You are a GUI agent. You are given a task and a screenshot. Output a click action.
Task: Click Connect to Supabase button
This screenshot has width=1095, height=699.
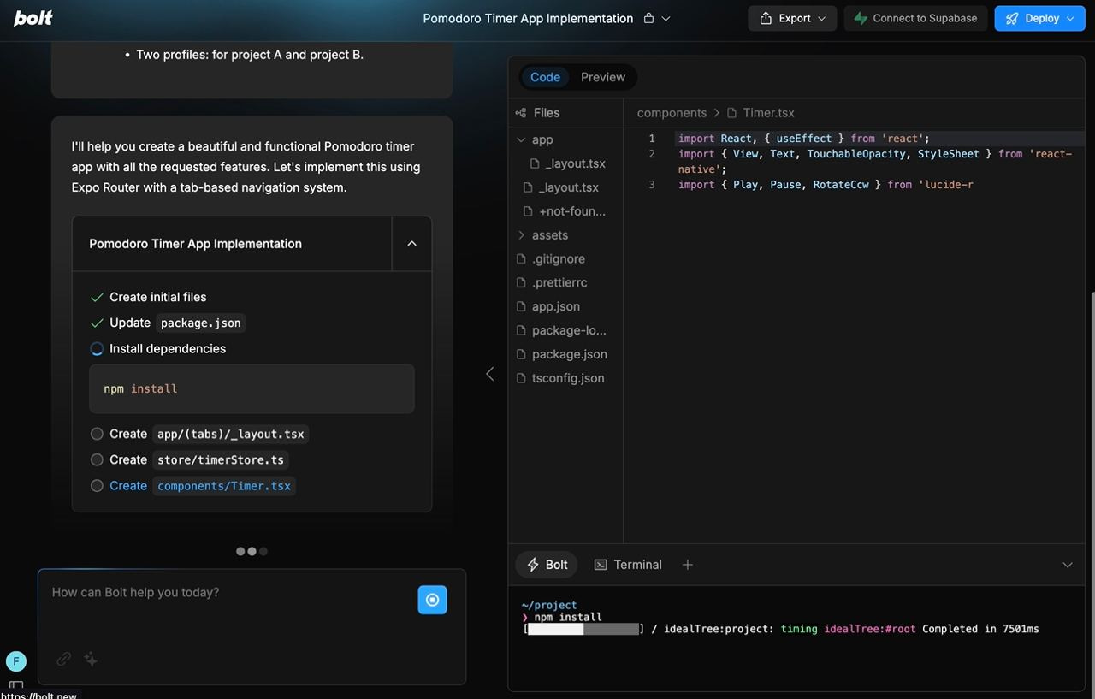point(916,18)
